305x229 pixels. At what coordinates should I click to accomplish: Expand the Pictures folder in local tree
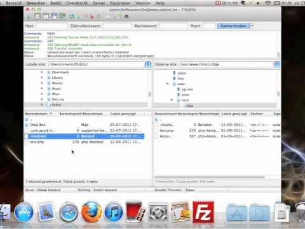[x=42, y=99]
